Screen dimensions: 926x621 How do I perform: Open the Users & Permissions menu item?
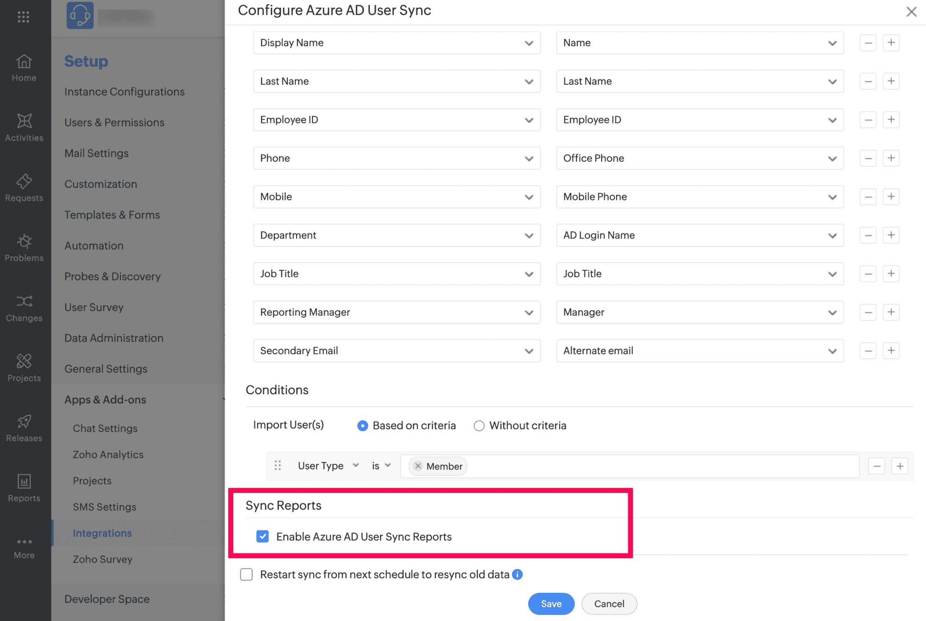tap(114, 122)
